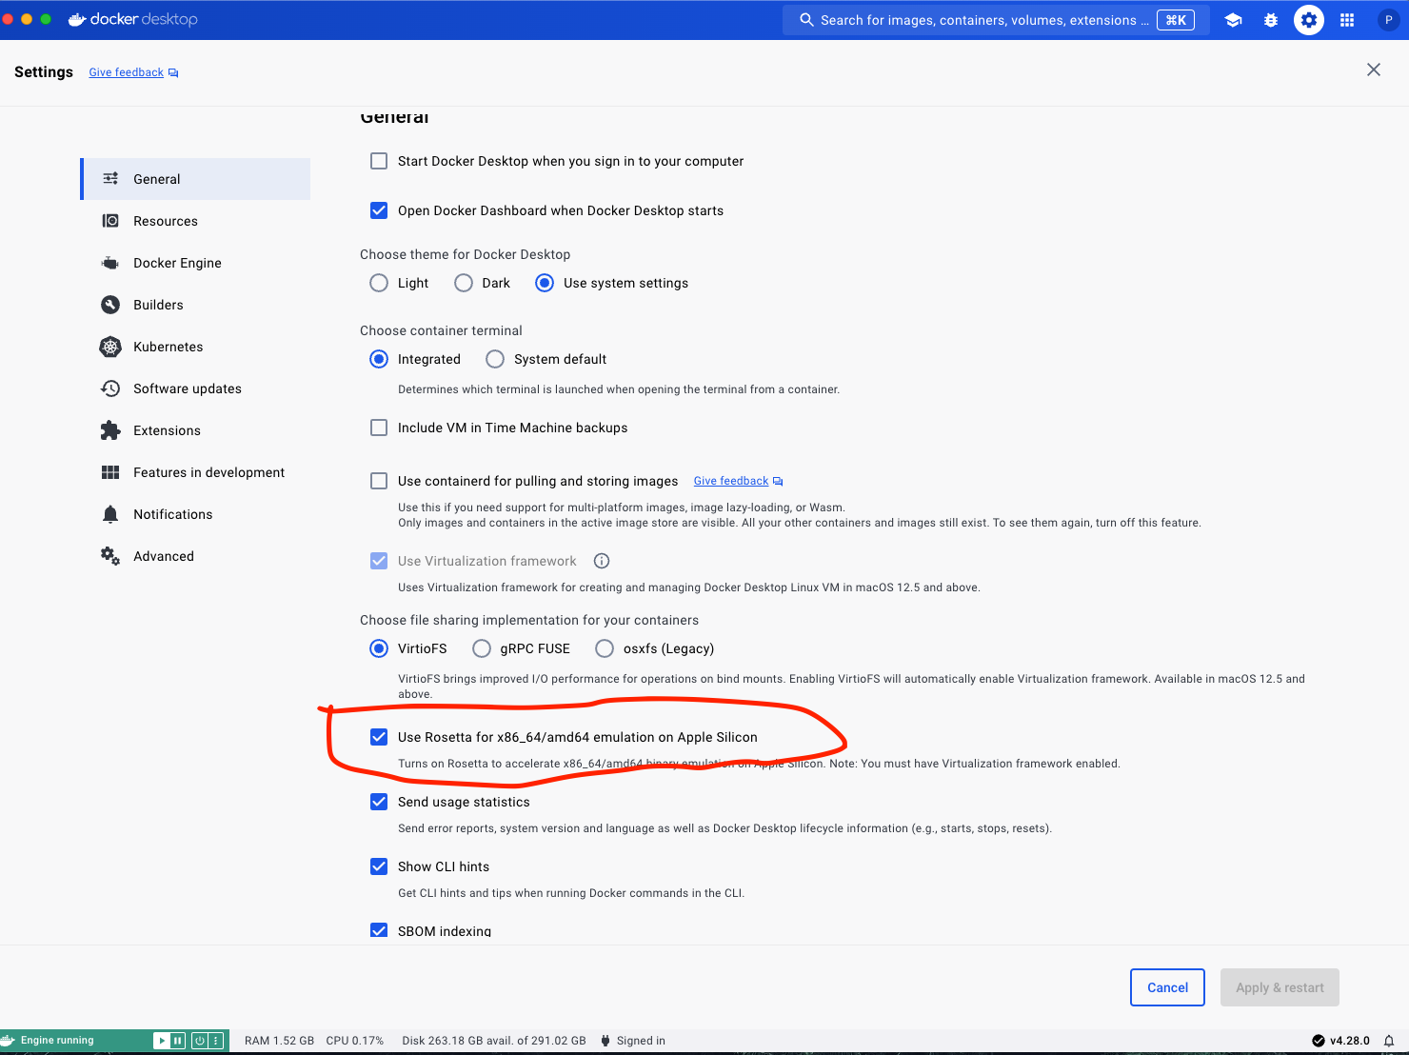
Task: Select Use system settings theme option
Action: (545, 283)
